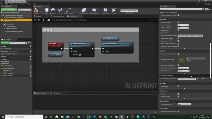Open Collision Presets dropdown

click(183, 71)
